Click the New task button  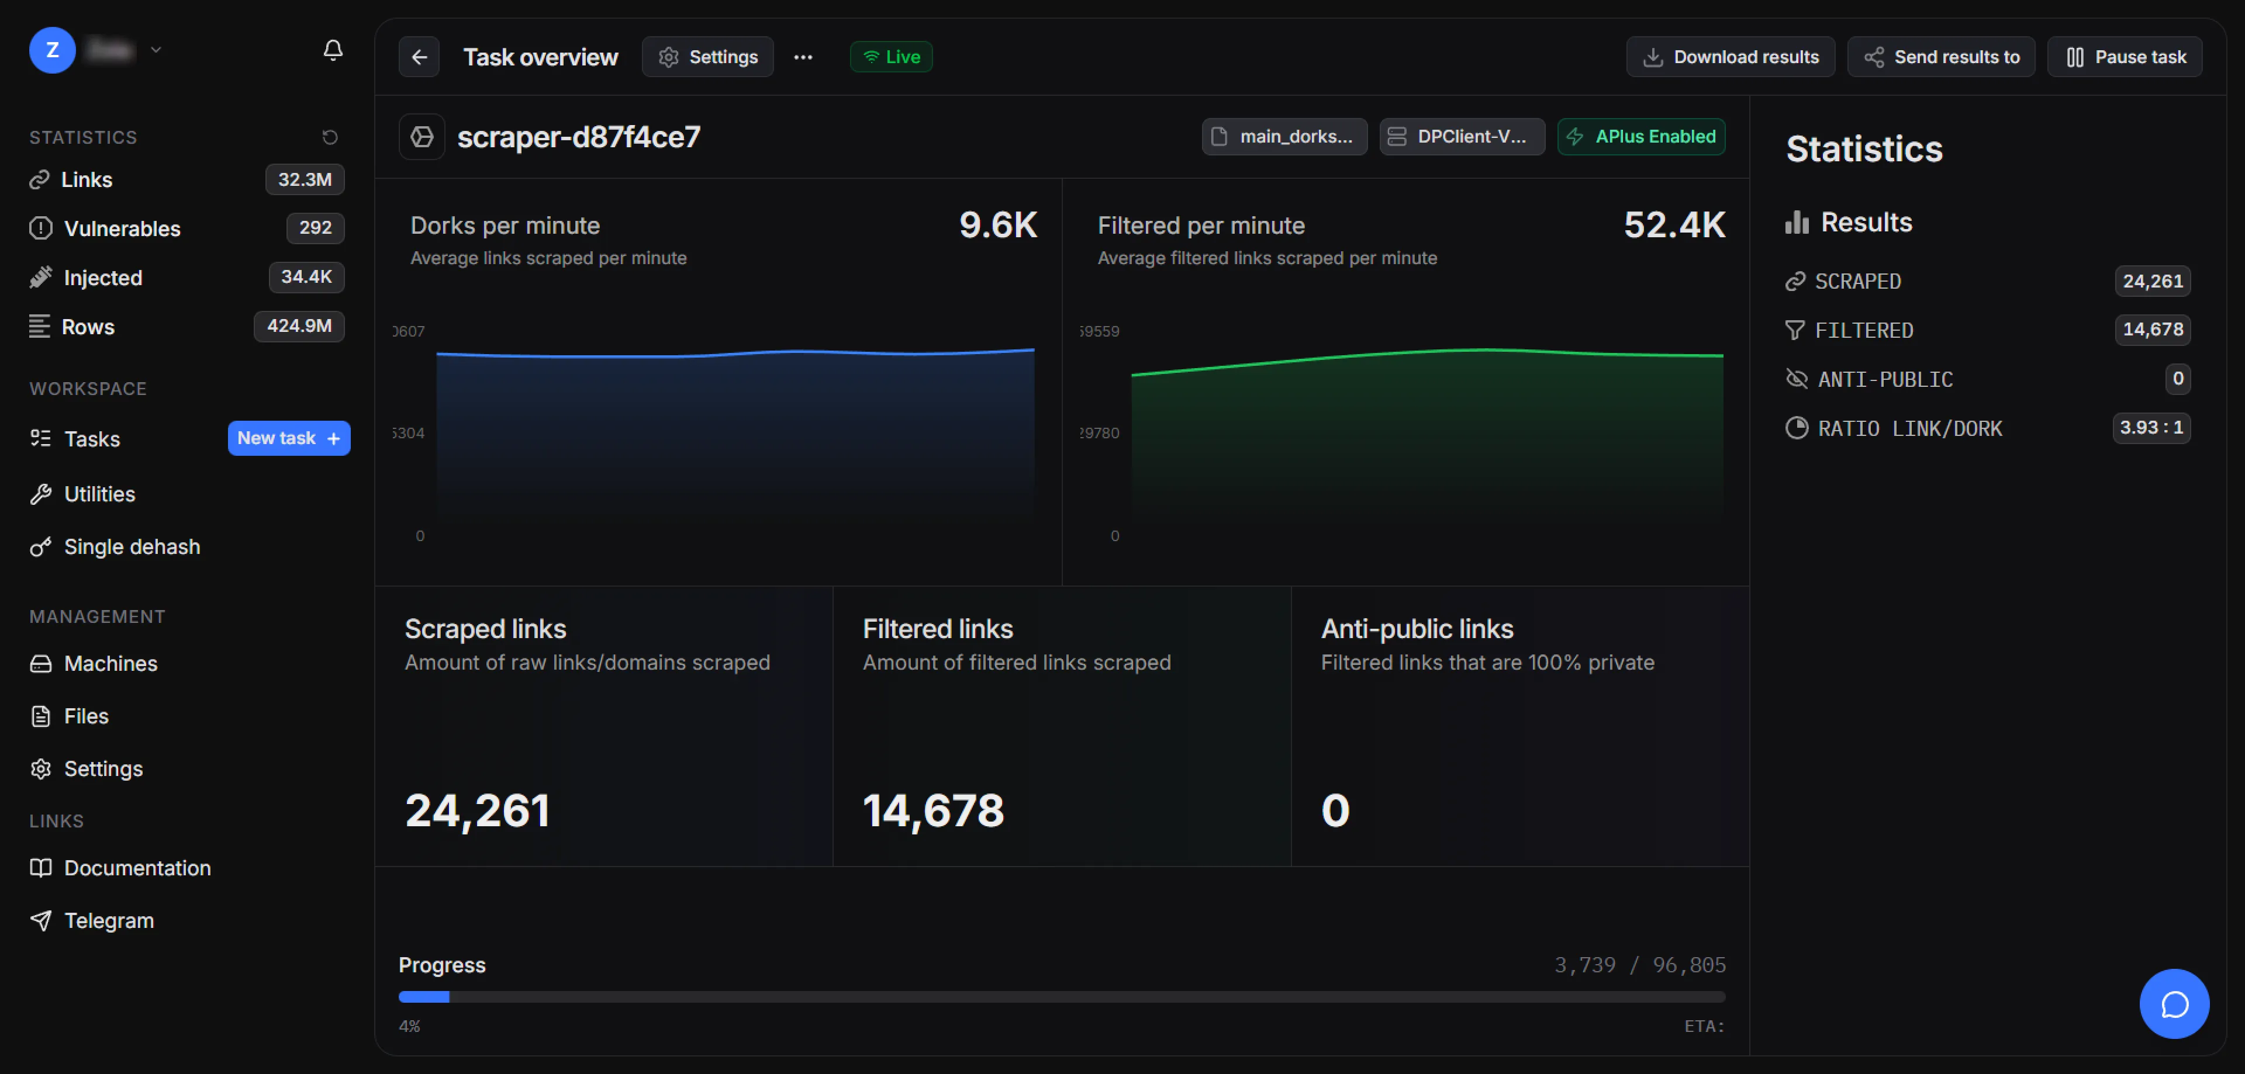click(288, 438)
